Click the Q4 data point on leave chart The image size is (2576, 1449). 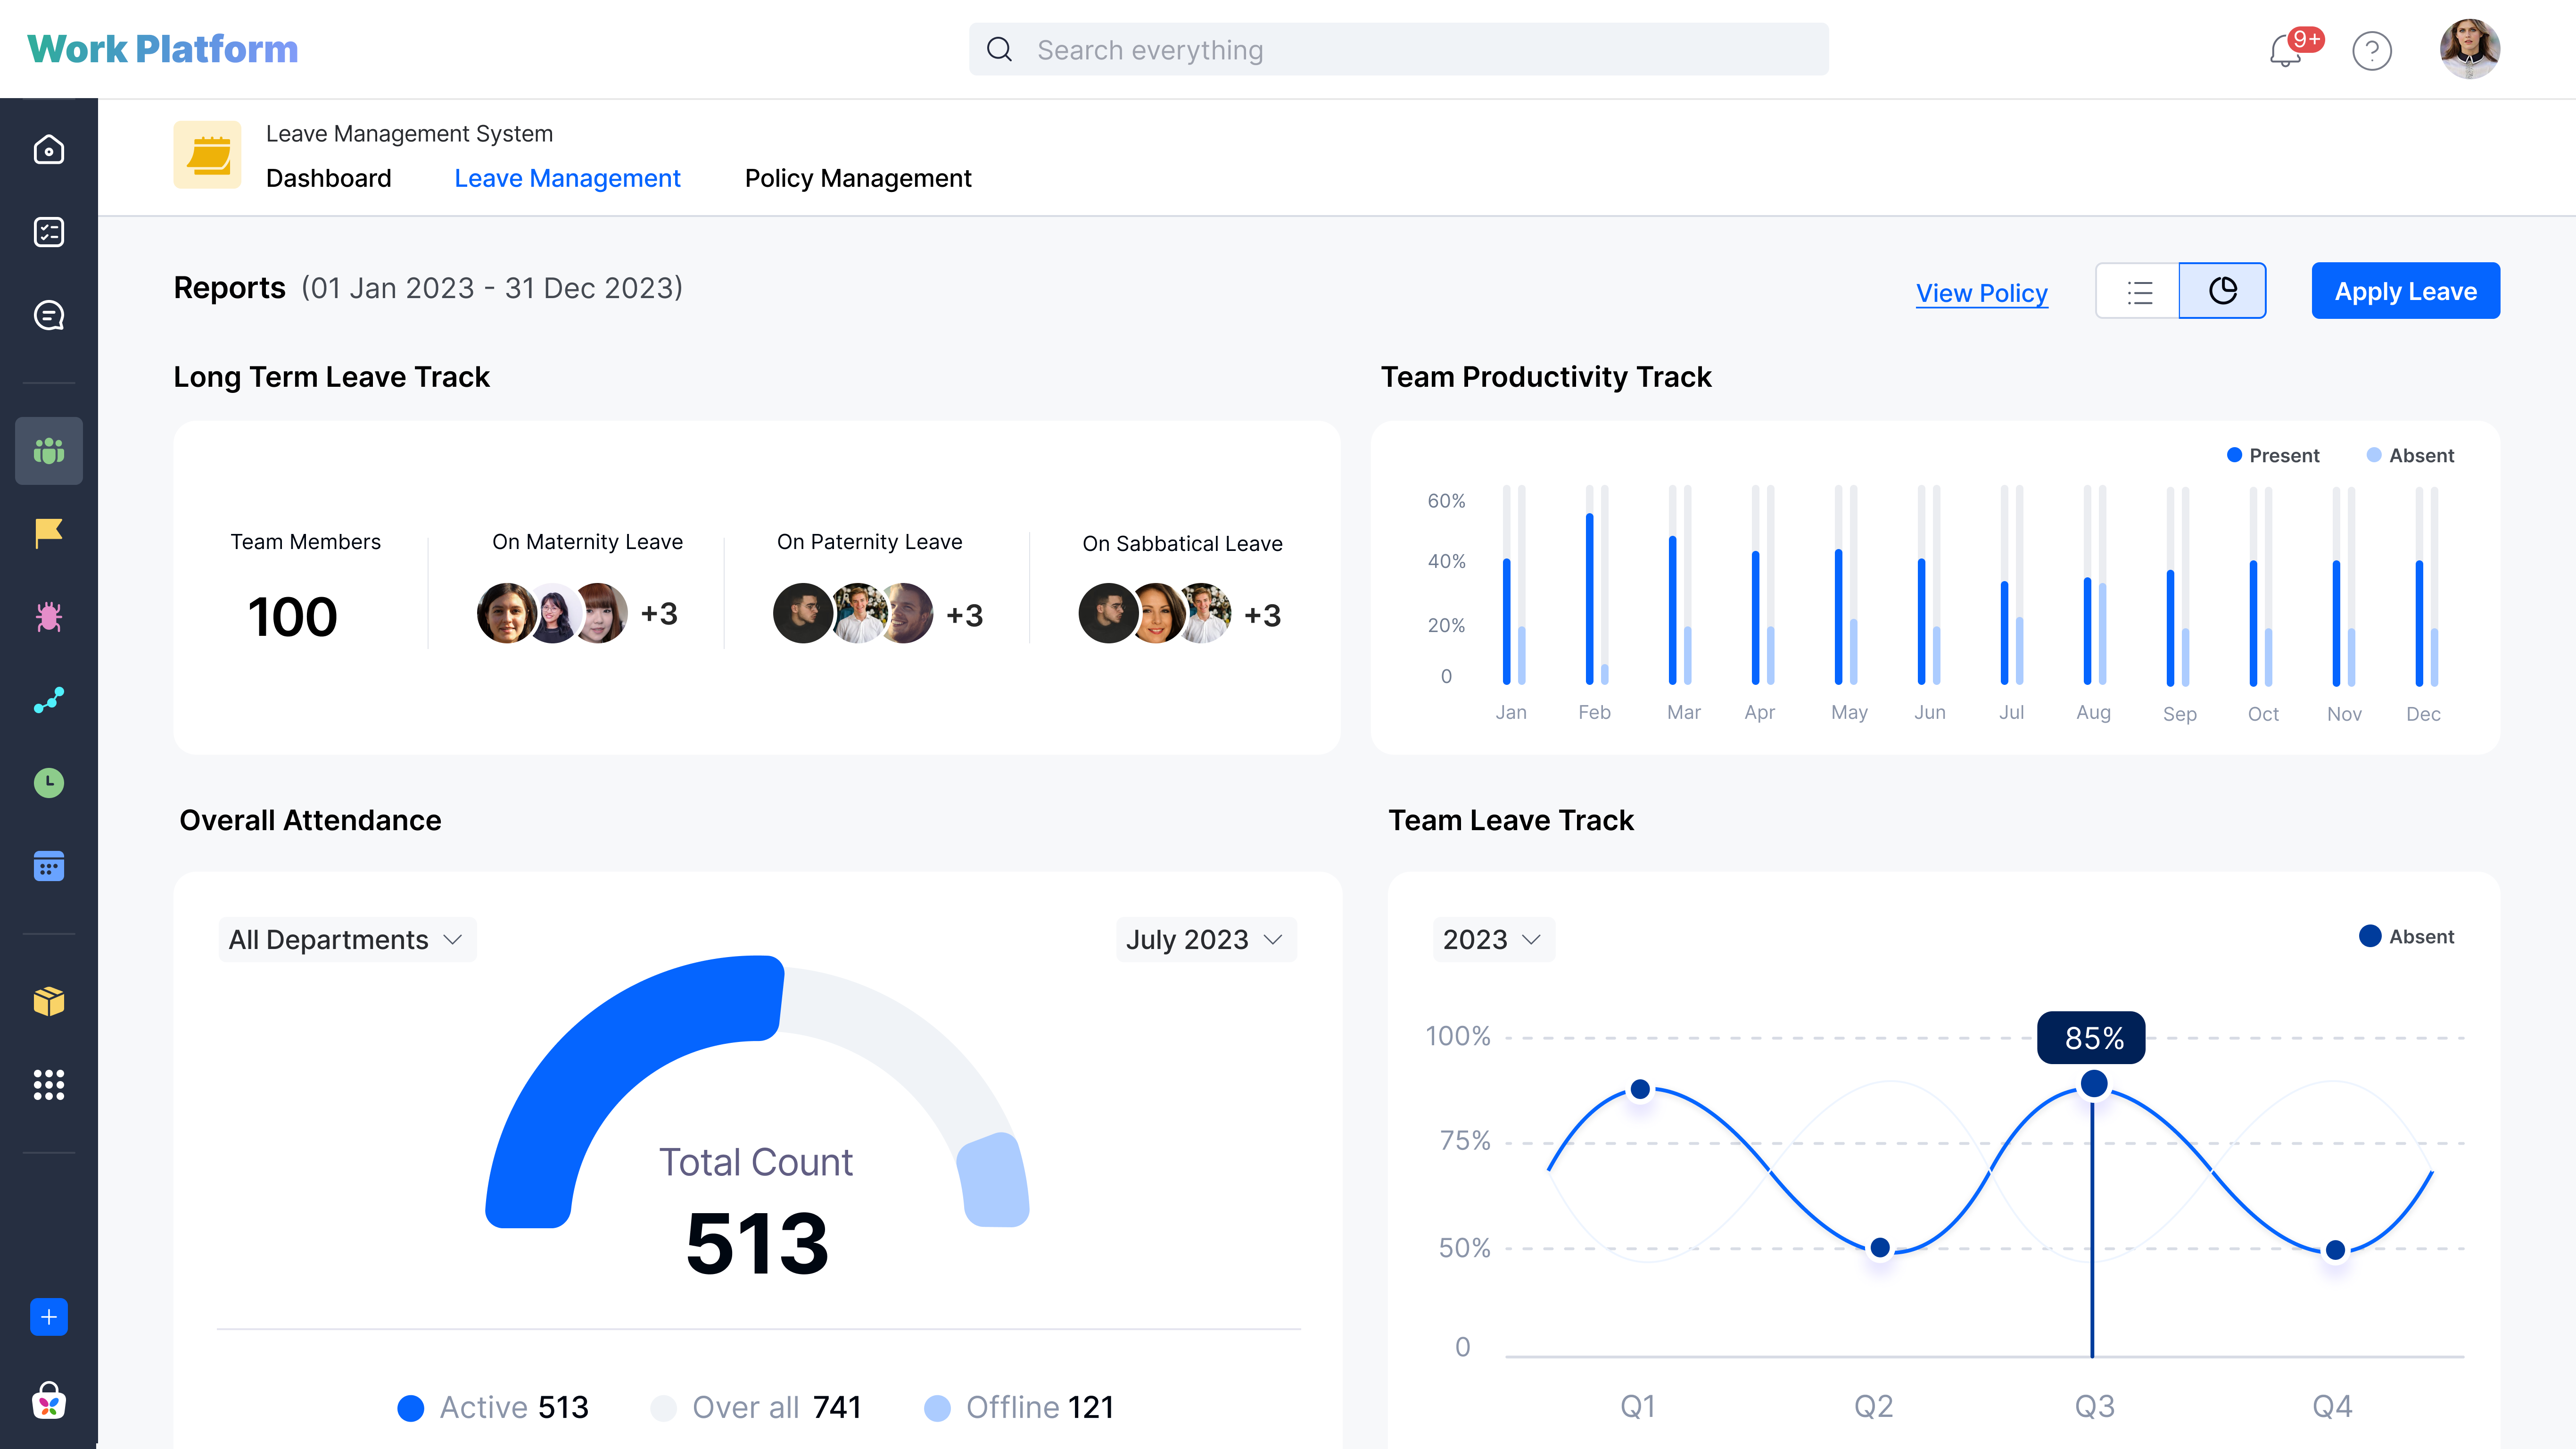tap(2335, 1249)
